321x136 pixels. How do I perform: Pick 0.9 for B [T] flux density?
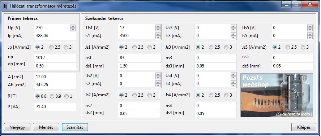[x=56, y=96]
